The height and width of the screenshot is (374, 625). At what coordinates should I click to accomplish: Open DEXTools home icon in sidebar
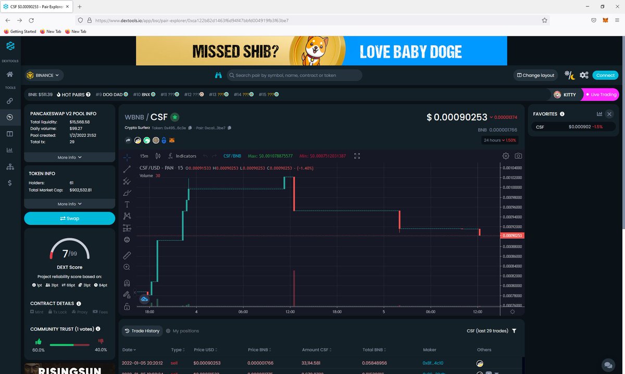tap(10, 74)
